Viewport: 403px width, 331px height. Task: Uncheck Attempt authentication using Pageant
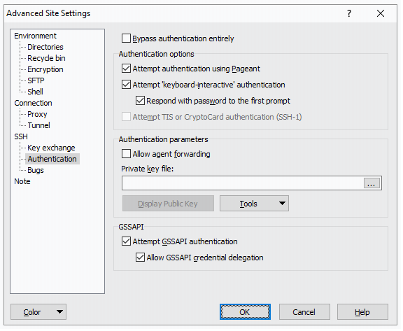126,69
